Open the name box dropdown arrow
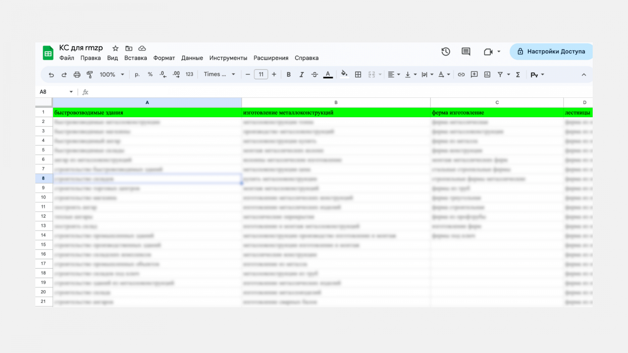Viewport: 628px width, 353px height. [x=71, y=92]
